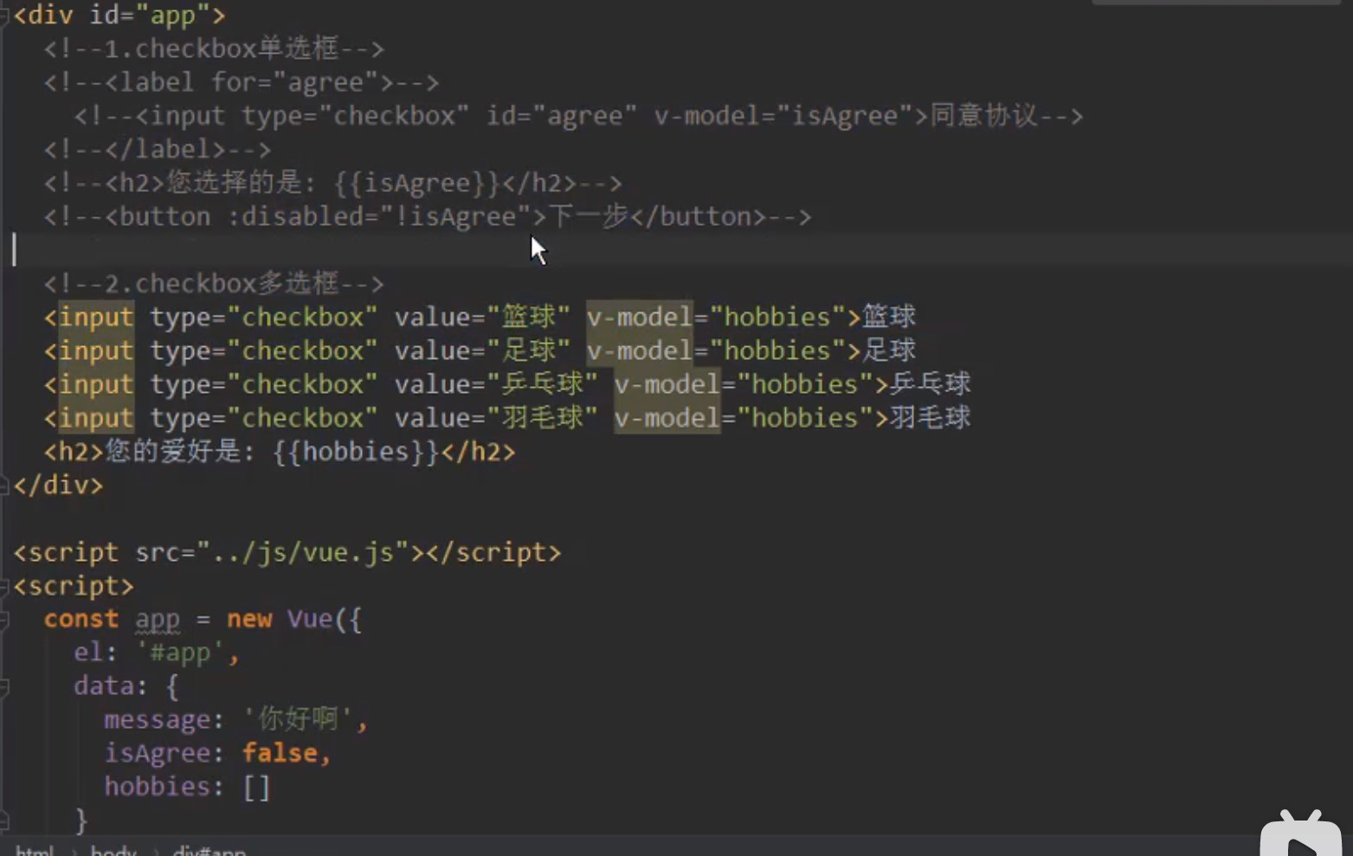The height and width of the screenshot is (856, 1353).
Task: Select html in the bottom breadcrumb
Action: point(35,850)
